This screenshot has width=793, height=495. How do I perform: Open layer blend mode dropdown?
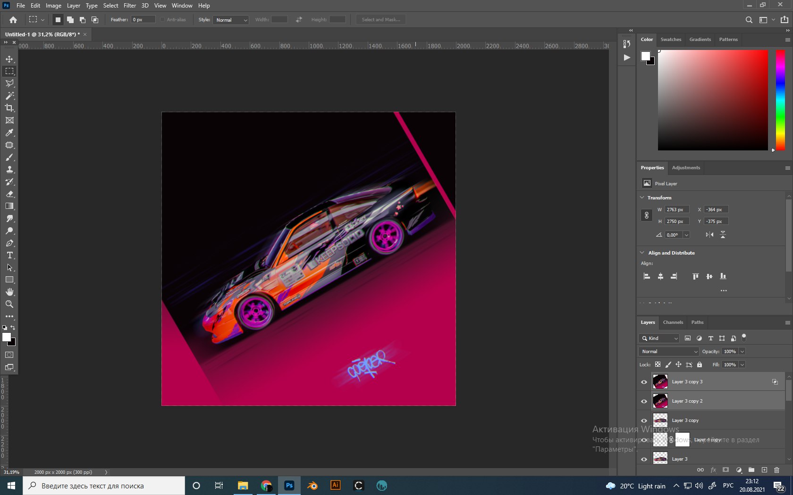click(668, 351)
